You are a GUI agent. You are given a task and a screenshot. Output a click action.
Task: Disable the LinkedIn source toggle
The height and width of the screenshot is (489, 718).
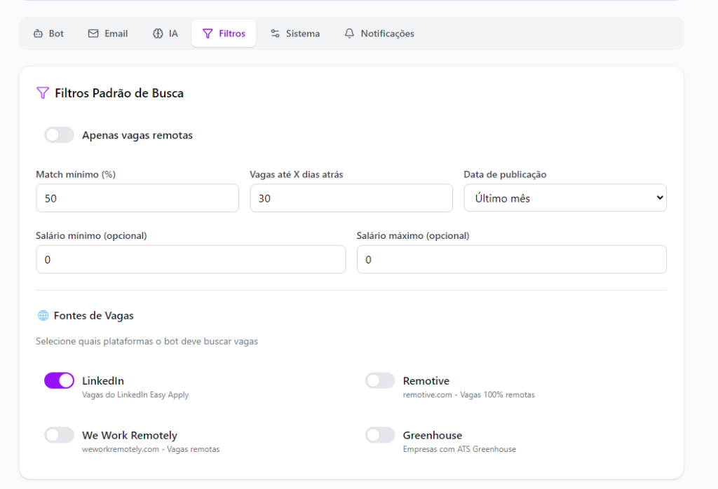pos(59,380)
